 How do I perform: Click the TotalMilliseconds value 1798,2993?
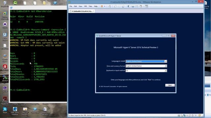point(39,79)
